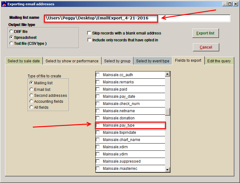Image resolution: width=240 pixels, height=183 pixels.
Task: Check the Mainsale.pay_type field
Action: (98, 125)
